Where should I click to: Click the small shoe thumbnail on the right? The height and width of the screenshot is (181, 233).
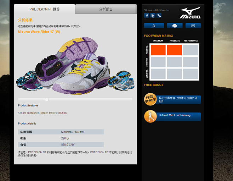(x=121, y=80)
